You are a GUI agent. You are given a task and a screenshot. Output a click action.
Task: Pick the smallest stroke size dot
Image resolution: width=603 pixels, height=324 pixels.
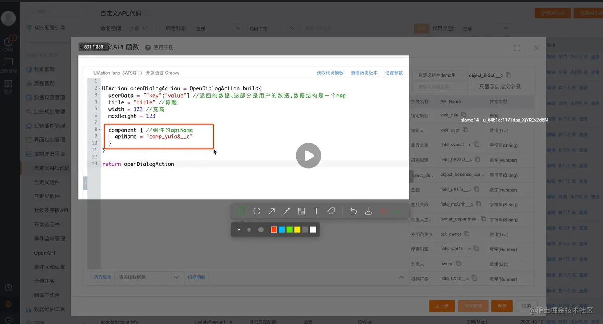coord(239,230)
